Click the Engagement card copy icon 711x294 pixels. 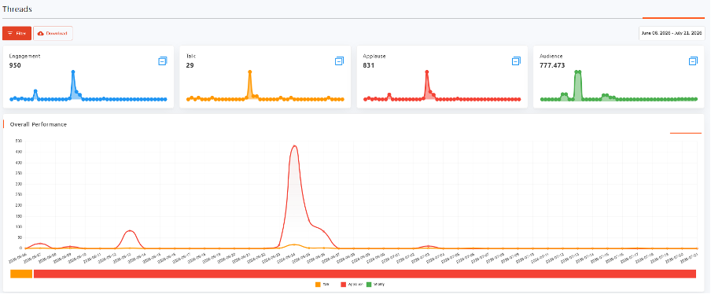click(163, 61)
